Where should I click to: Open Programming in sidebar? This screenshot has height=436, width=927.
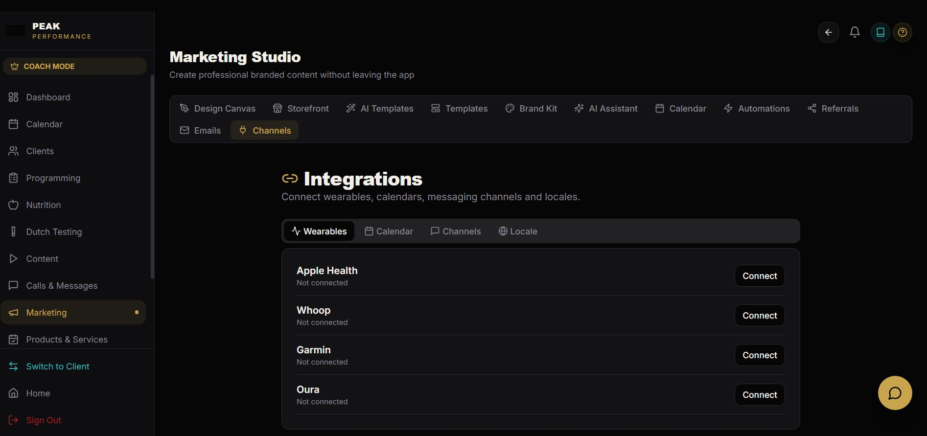click(73, 178)
